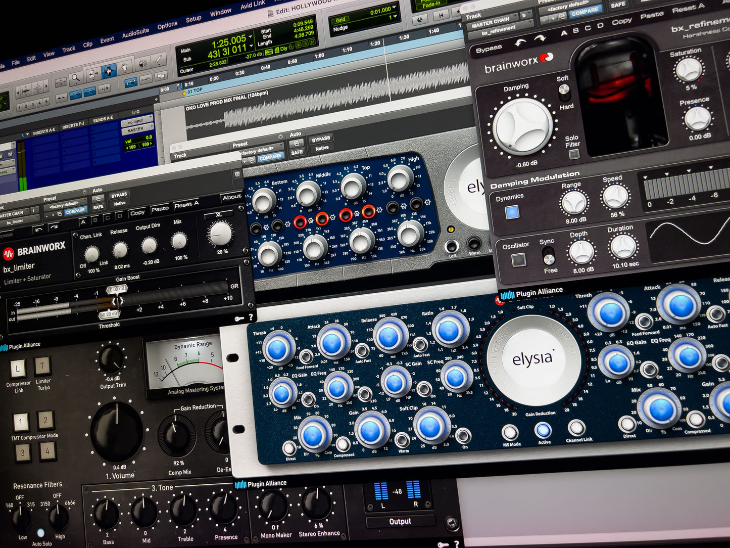Toggle the Compressor Link L button
This screenshot has width=730, height=548.
point(18,369)
